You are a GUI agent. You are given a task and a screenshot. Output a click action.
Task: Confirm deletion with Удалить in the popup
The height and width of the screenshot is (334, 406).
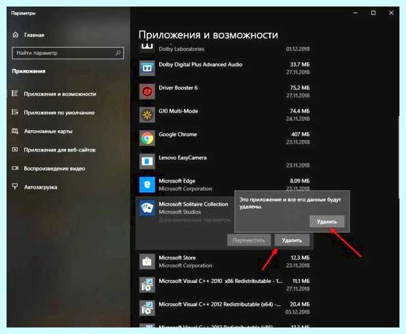(327, 222)
